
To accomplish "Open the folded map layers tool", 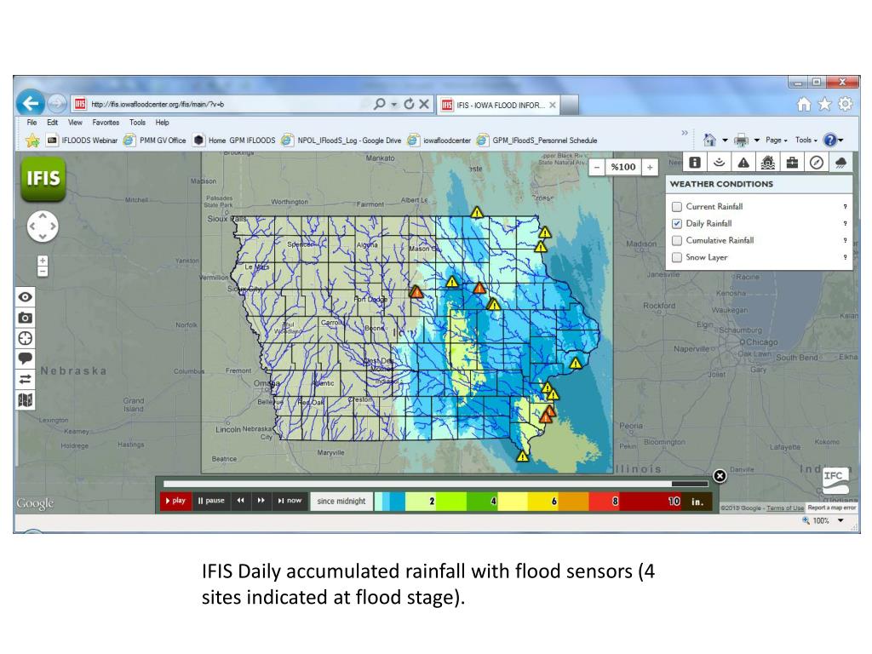I will tap(25, 400).
